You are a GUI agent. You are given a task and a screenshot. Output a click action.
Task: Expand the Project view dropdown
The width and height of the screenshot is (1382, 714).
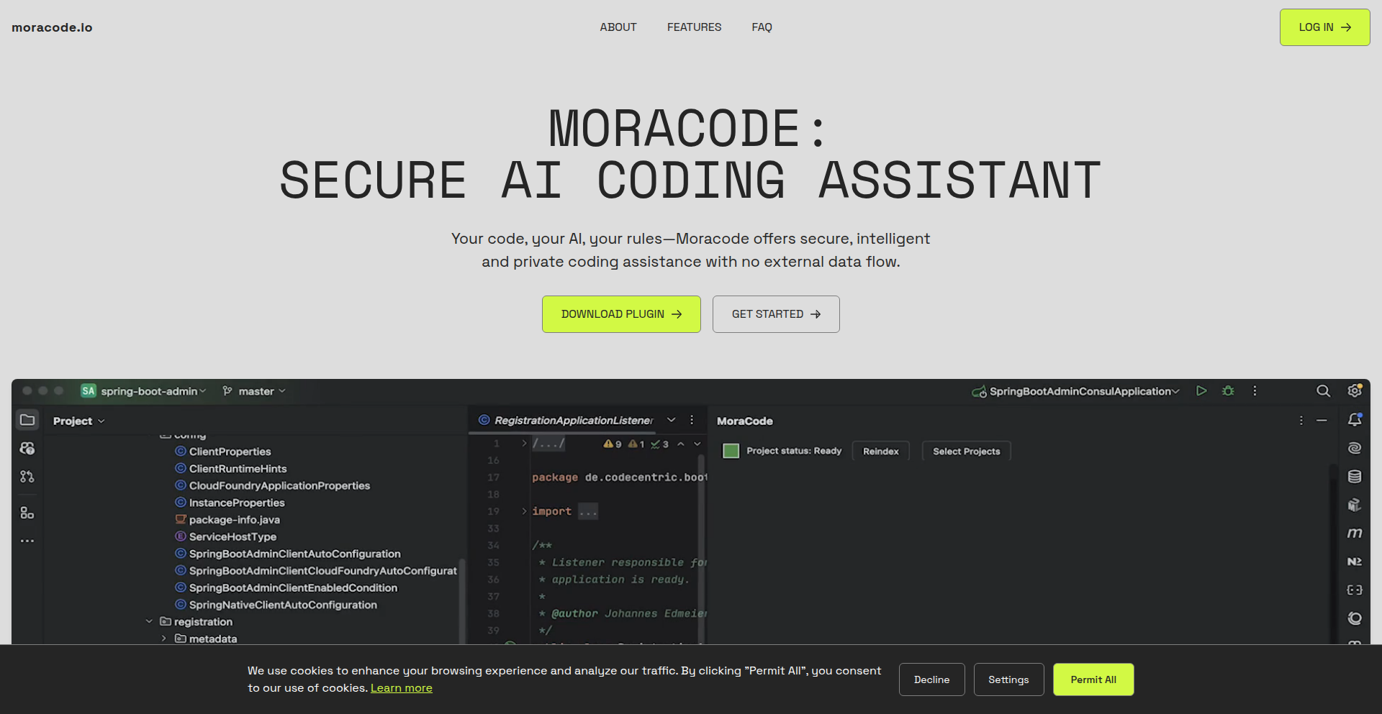click(78, 421)
